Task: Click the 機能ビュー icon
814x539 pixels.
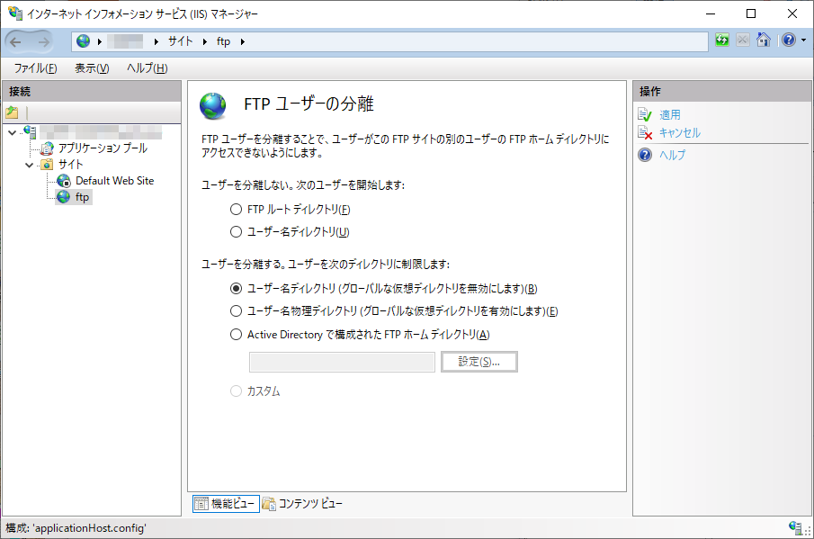Action: [x=201, y=503]
